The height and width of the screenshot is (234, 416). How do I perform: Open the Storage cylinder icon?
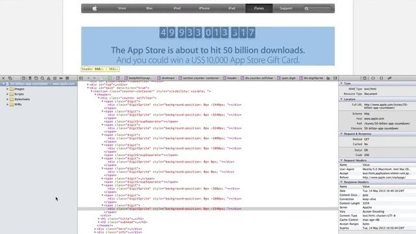(30, 78)
